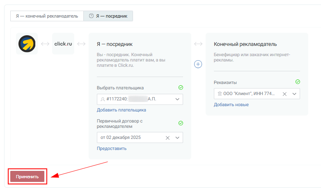Click the Предоставить link
321x193 pixels.
(x=112, y=148)
